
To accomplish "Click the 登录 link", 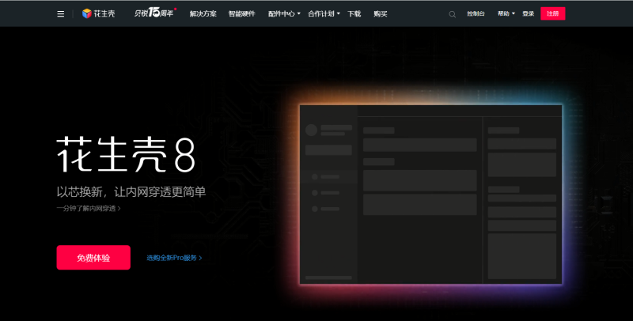I will coord(528,13).
